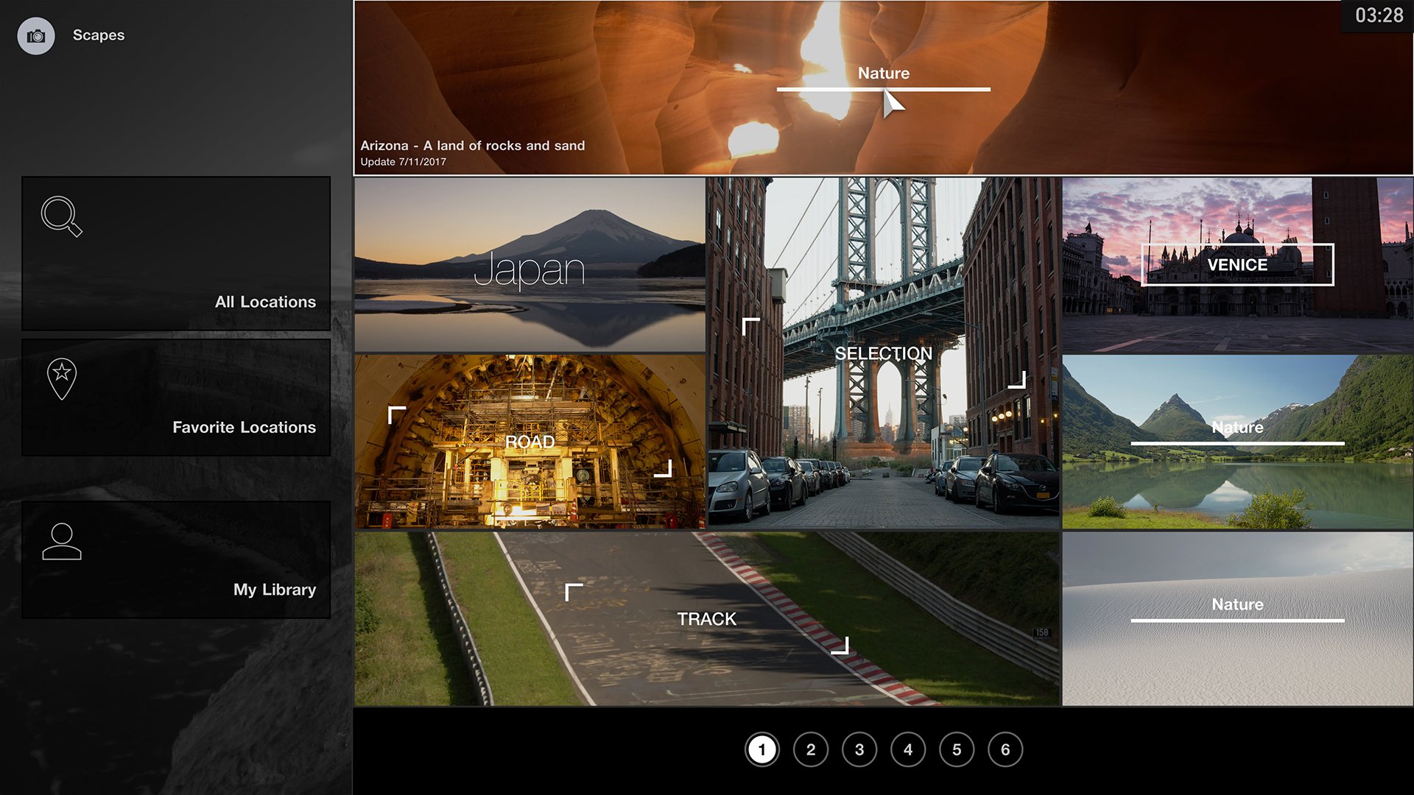1414x795 pixels.
Task: Open the TRACK racing circuit tile
Action: tap(706, 619)
